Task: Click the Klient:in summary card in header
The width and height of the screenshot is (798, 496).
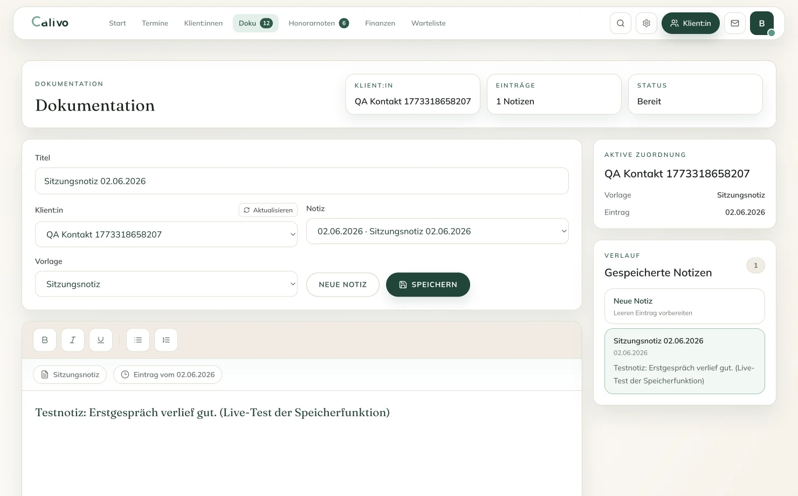Action: (x=413, y=94)
